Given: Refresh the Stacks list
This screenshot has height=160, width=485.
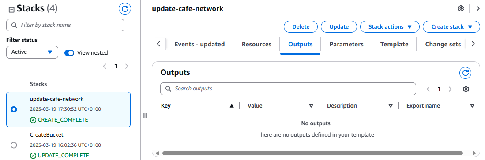Looking at the screenshot, I should pyautogui.click(x=125, y=9).
